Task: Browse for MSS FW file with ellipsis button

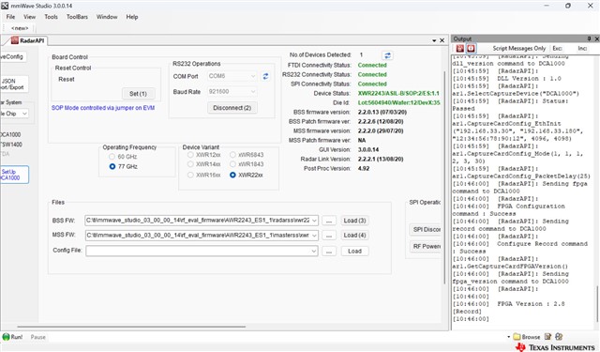Action: pos(329,236)
